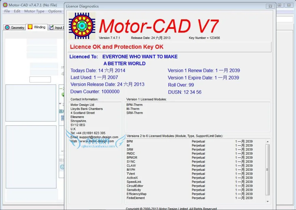Click the 'Key Number = 123456' label
296x210 pixels.
(204, 38)
